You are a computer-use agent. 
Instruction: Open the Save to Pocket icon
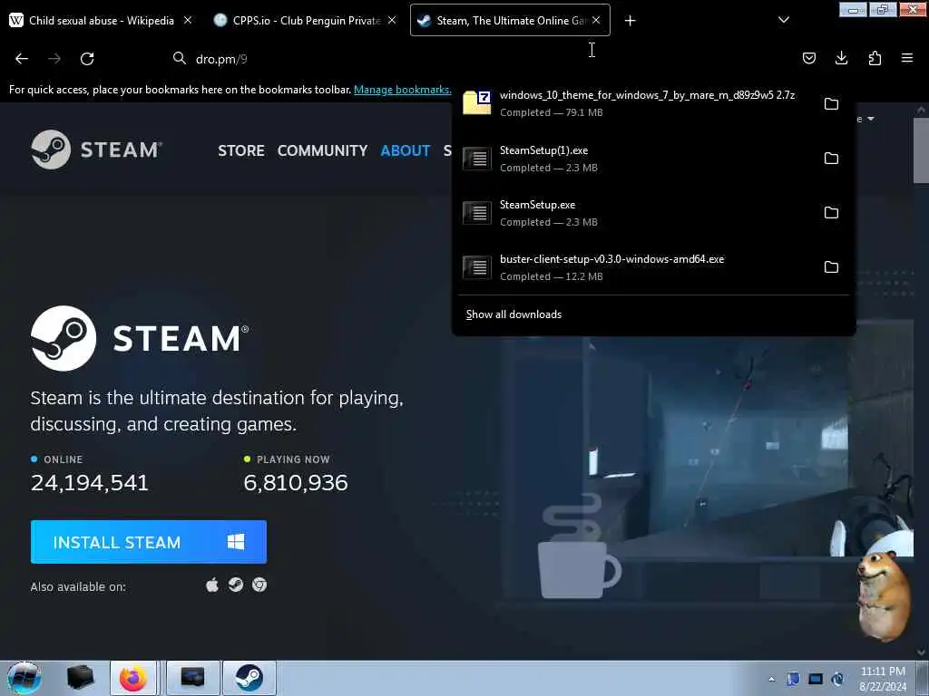[x=808, y=58]
